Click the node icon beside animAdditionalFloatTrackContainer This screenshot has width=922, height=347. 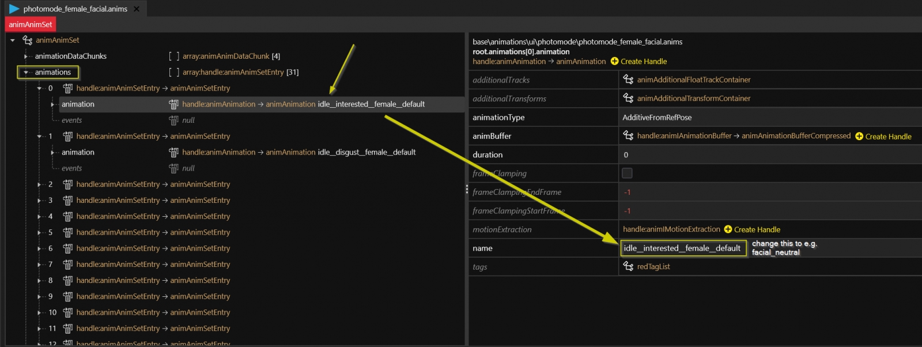pyautogui.click(x=628, y=80)
